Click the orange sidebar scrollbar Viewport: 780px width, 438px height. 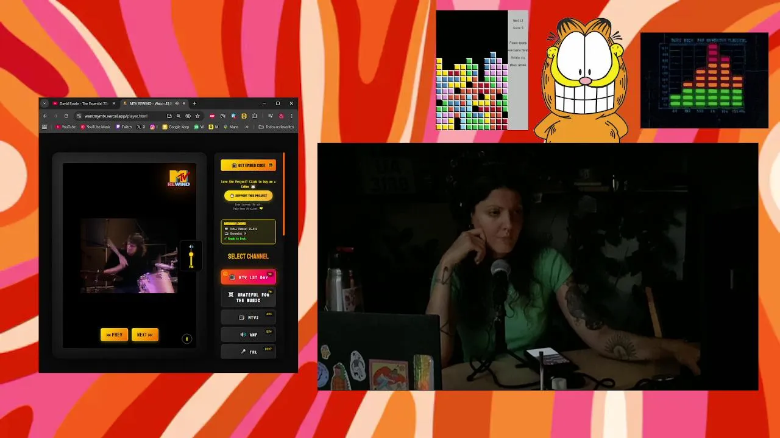tap(284, 195)
